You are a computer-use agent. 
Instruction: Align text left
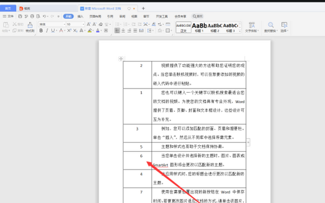[x=117, y=31]
